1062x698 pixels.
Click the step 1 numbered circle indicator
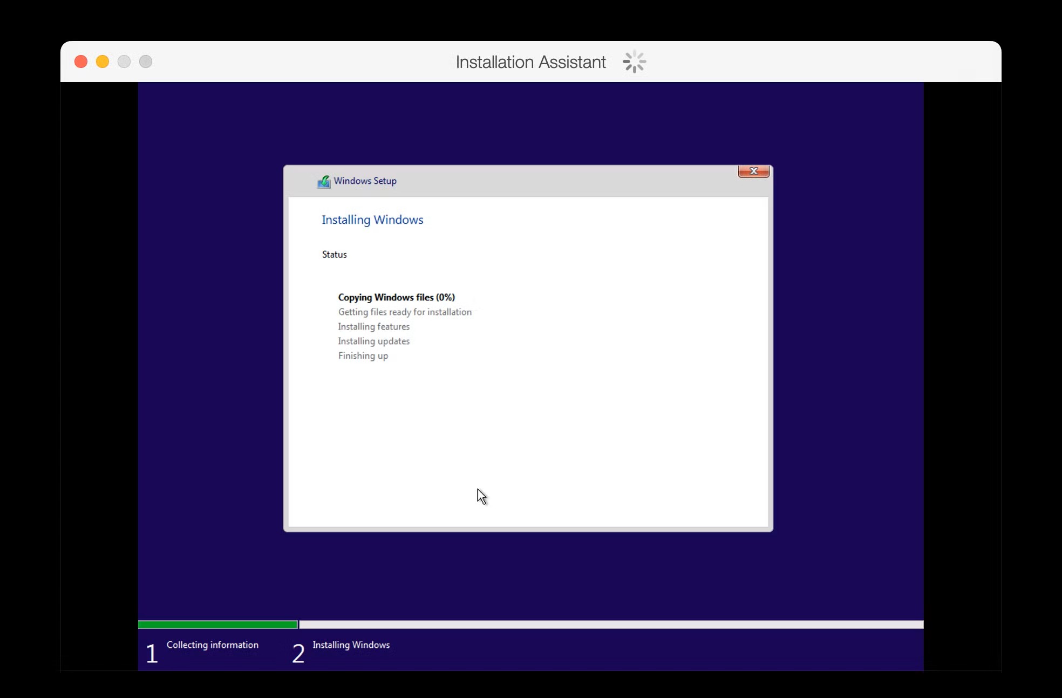point(152,653)
